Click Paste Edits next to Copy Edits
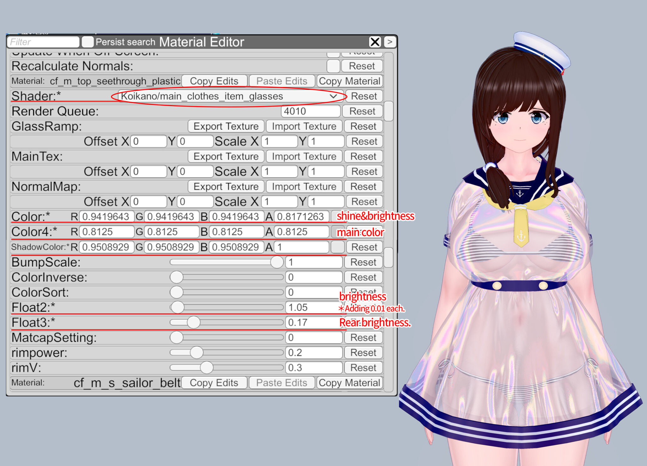 pos(281,81)
